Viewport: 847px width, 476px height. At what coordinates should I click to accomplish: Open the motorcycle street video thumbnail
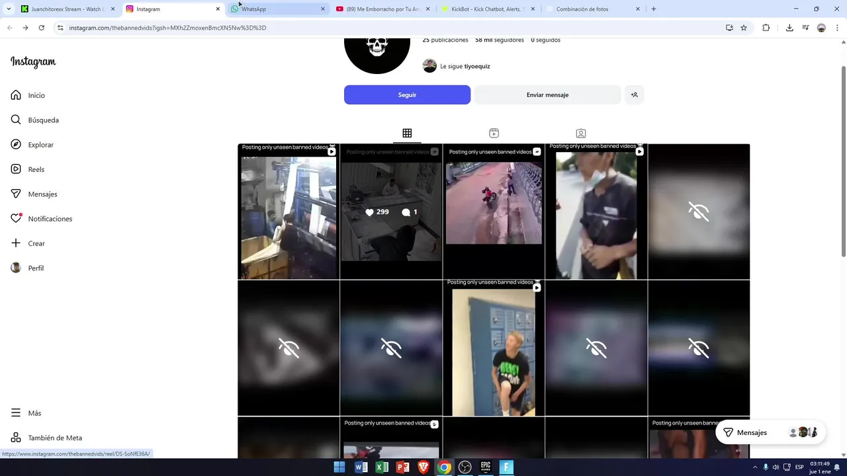pyautogui.click(x=494, y=212)
